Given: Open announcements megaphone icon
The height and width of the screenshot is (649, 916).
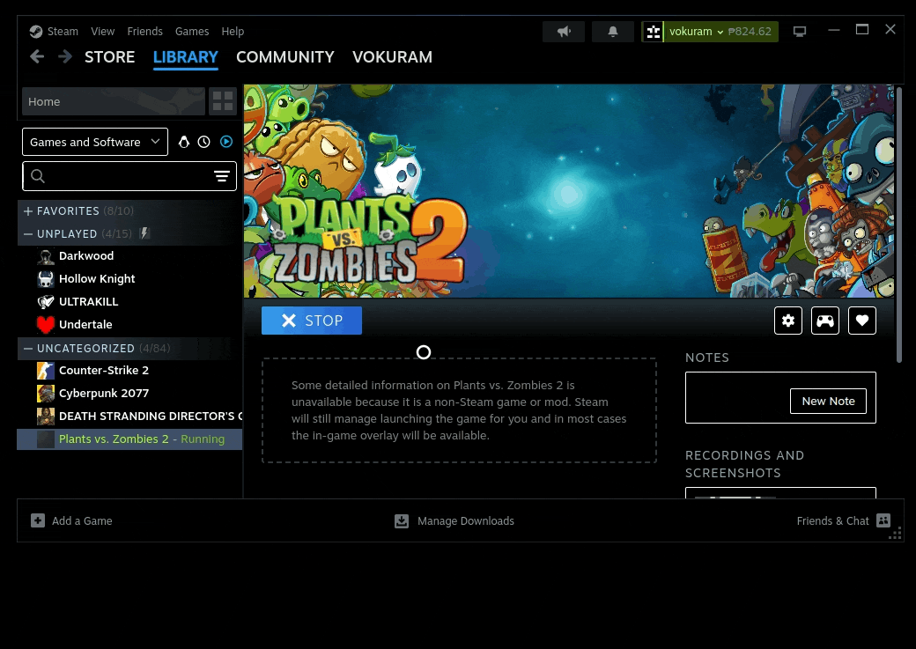Looking at the screenshot, I should (564, 32).
